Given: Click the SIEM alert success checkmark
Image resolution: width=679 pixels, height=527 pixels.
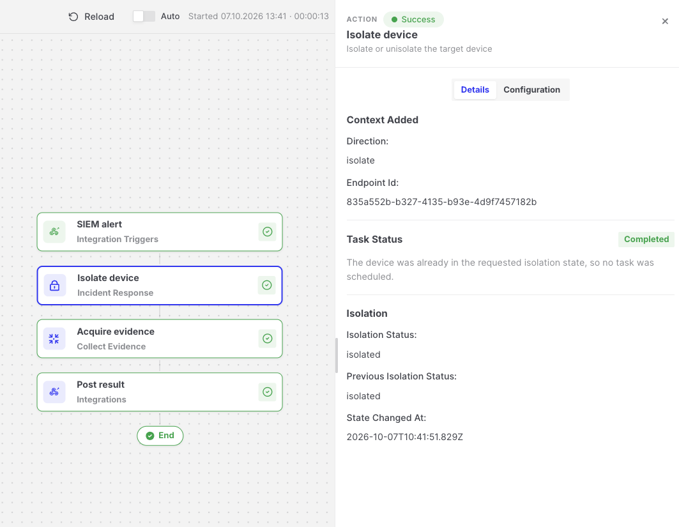Looking at the screenshot, I should (267, 232).
